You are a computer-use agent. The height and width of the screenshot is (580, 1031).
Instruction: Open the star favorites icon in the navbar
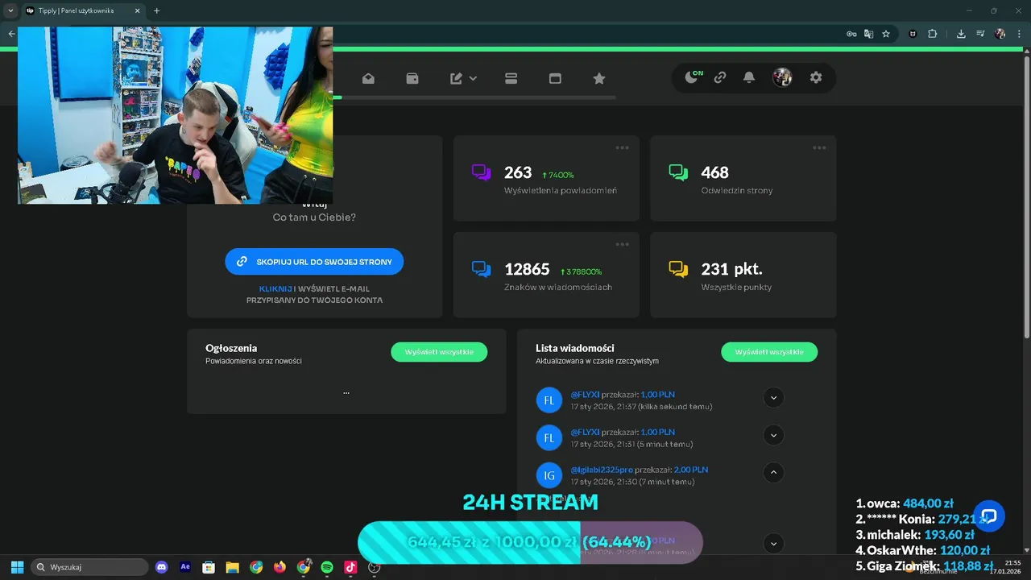pyautogui.click(x=598, y=78)
